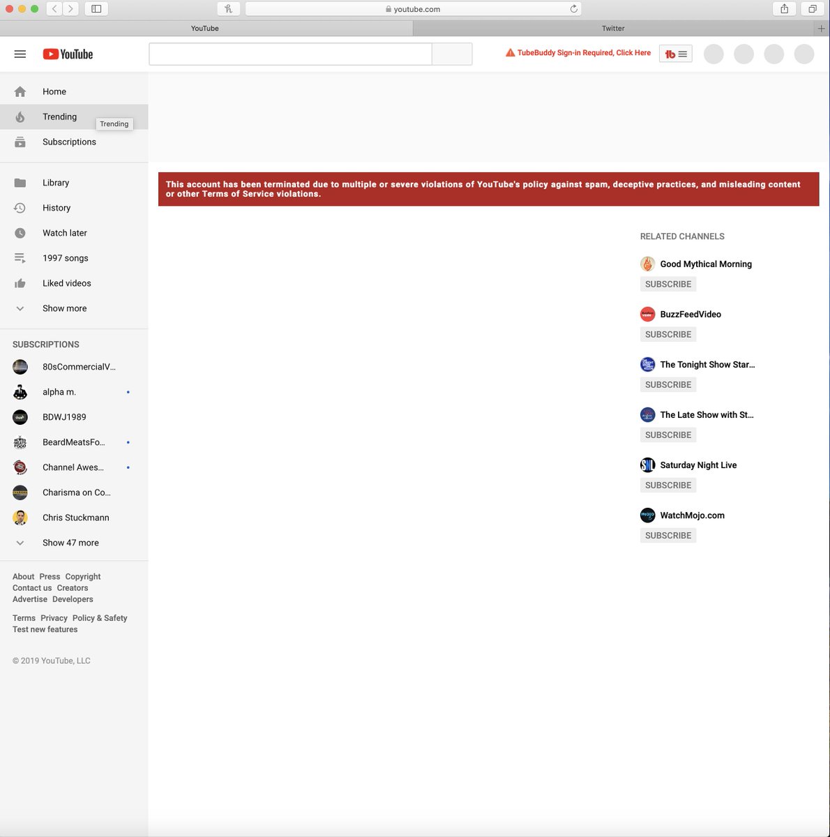The image size is (830, 837).
Task: Open the Subscriptions feed icon
Action: [20, 142]
